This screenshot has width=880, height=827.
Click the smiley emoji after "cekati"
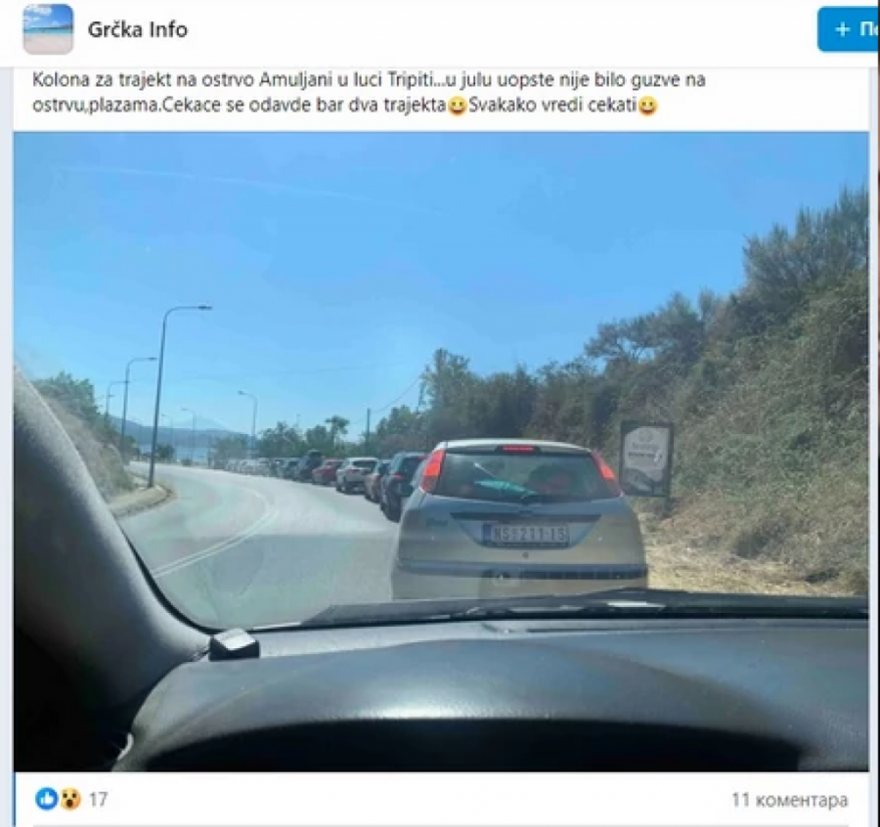click(647, 106)
